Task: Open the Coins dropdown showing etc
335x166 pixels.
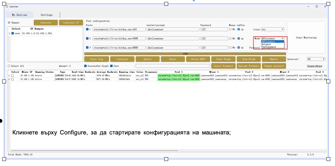Action: tap(273, 29)
